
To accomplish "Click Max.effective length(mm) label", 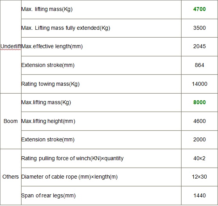I will tap(52, 46).
